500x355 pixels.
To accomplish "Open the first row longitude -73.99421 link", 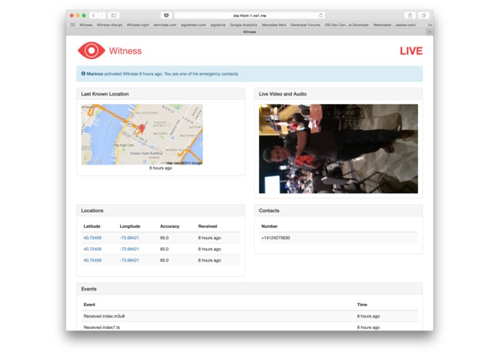I will point(129,238).
